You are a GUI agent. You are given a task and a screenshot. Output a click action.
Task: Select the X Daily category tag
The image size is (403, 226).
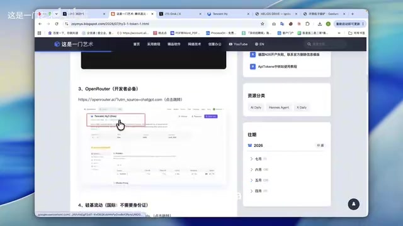coord(302,107)
